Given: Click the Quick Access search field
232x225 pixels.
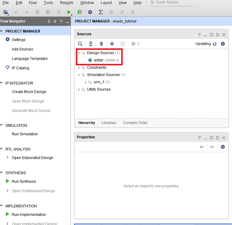Looking at the screenshot, I should pyautogui.click(x=172, y=3).
